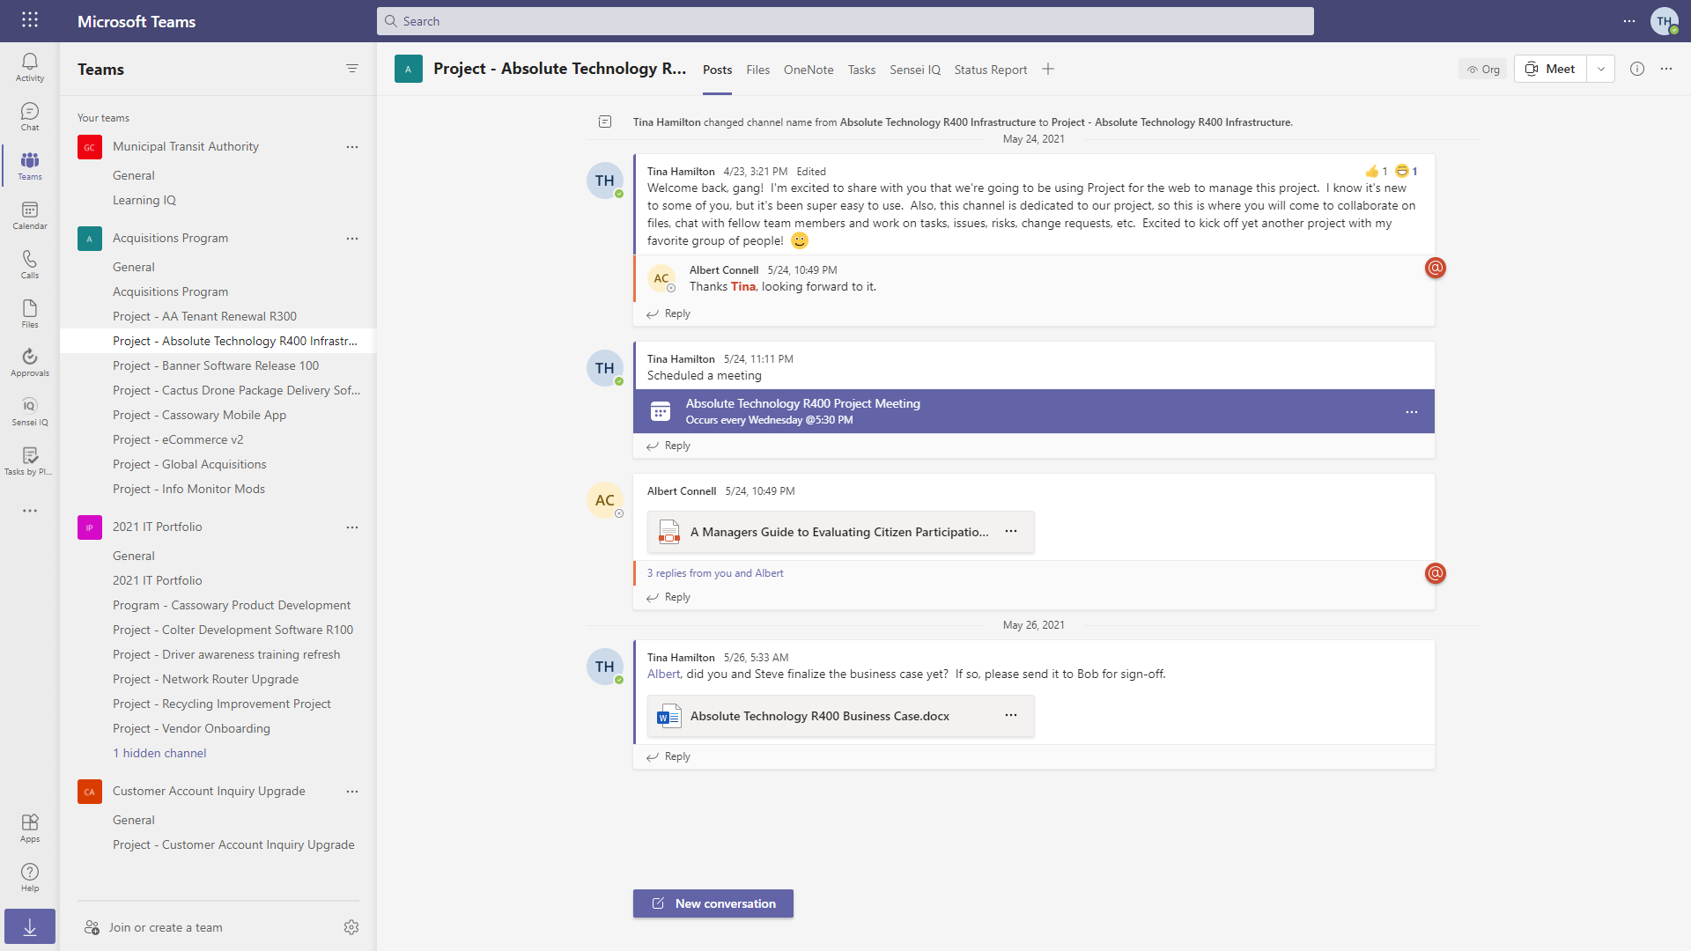Viewport: 1691px width, 951px height.
Task: Expand Meet options dropdown arrow
Action: 1601,69
